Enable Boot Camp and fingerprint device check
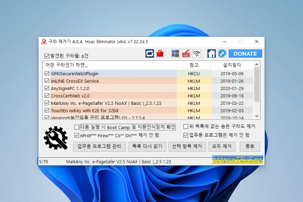This screenshot has height=202, width=303. [76, 127]
